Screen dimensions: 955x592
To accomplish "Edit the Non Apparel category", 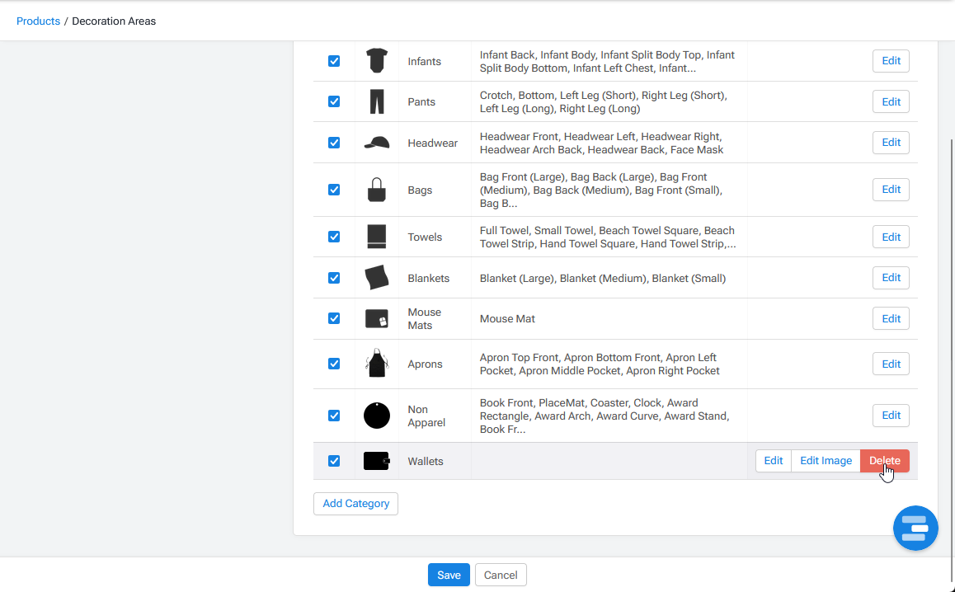I will click(x=891, y=416).
